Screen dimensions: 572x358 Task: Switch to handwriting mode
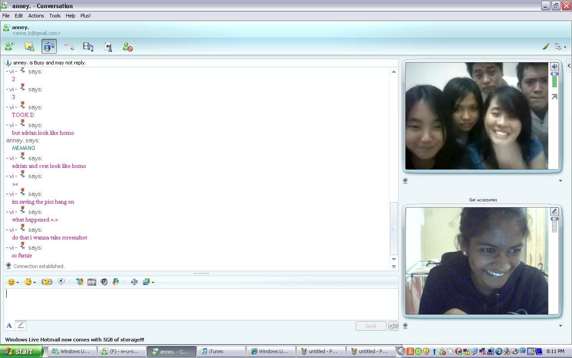coord(21,325)
